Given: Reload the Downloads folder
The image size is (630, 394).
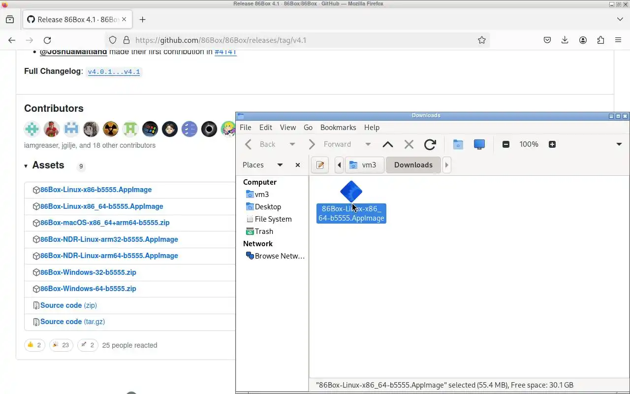Looking at the screenshot, I should point(430,144).
